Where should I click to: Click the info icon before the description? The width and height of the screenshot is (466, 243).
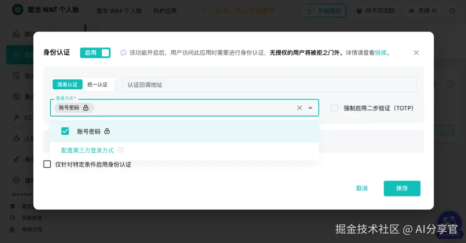tap(123, 53)
